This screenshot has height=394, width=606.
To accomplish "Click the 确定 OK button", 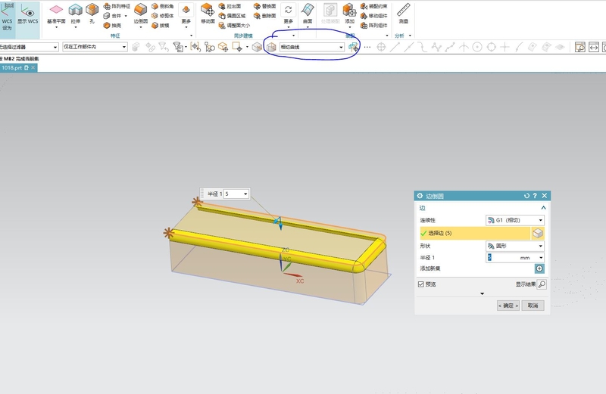I will (x=508, y=306).
